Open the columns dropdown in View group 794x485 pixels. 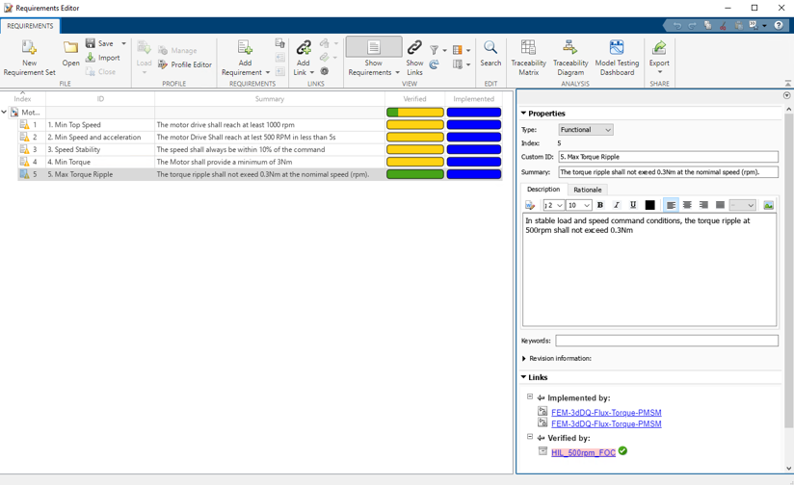[468, 50]
